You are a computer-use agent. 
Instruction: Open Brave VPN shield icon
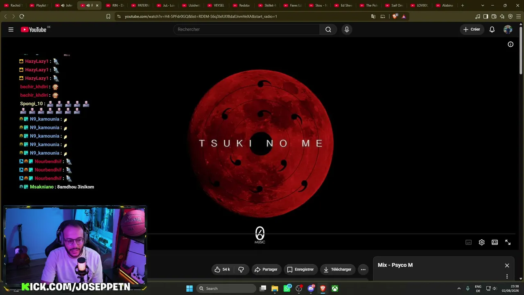(510, 16)
